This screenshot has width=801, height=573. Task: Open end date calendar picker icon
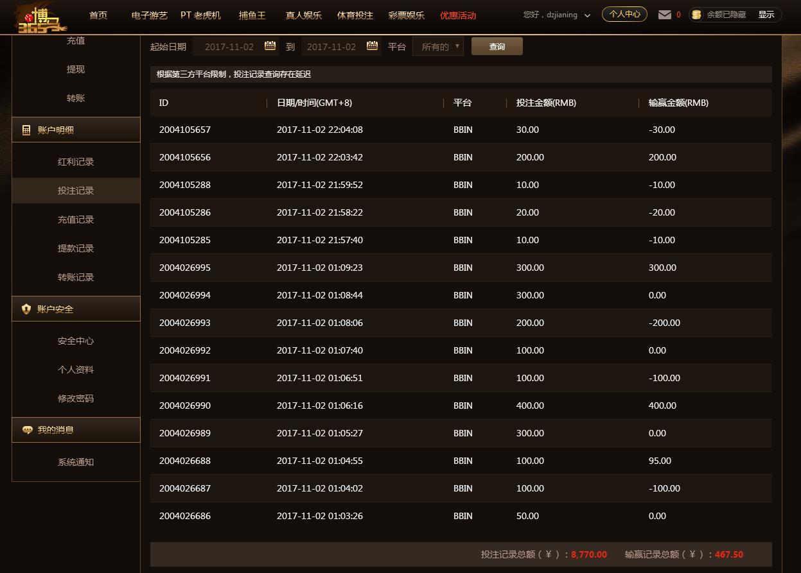[372, 46]
